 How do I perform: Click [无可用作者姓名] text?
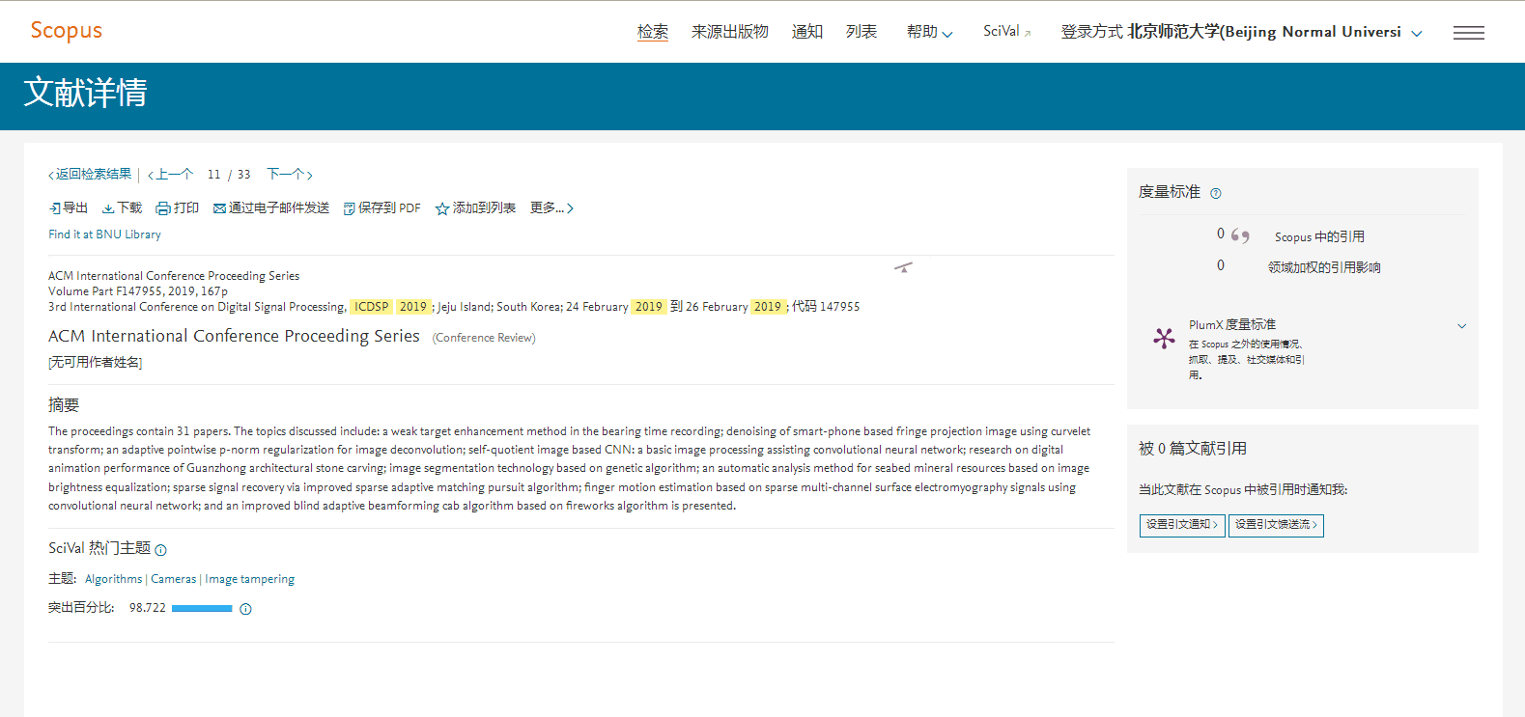(x=96, y=363)
